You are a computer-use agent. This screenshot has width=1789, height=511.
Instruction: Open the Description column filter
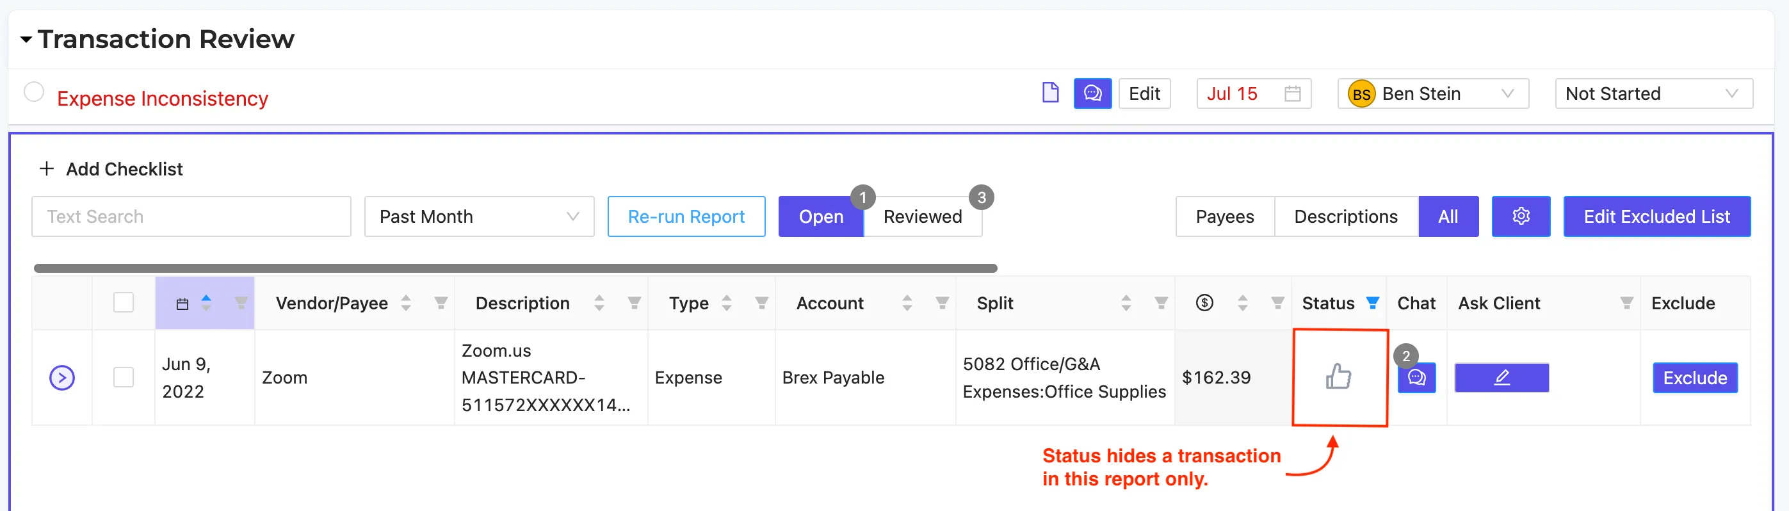pyautogui.click(x=634, y=303)
